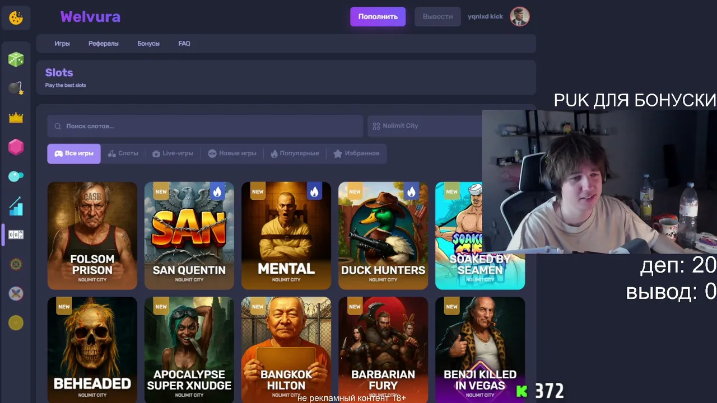Launch the Barbarian Fury slot

pyautogui.click(x=383, y=350)
